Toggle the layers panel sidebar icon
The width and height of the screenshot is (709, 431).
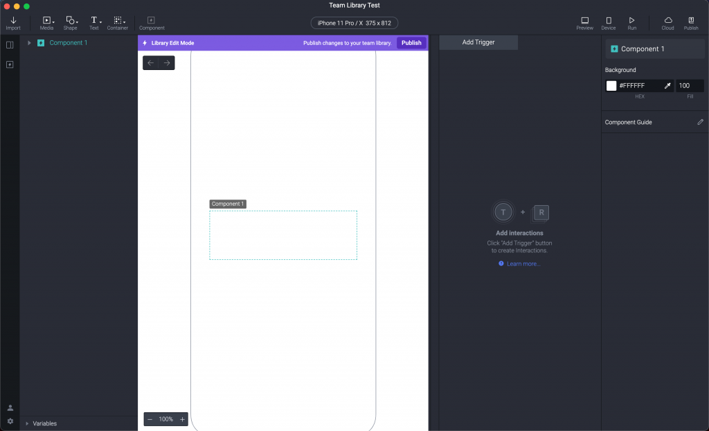[10, 45]
